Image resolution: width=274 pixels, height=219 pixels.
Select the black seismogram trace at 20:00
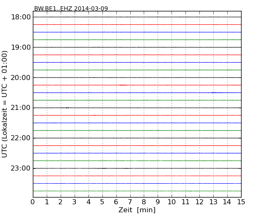[x=137, y=77]
